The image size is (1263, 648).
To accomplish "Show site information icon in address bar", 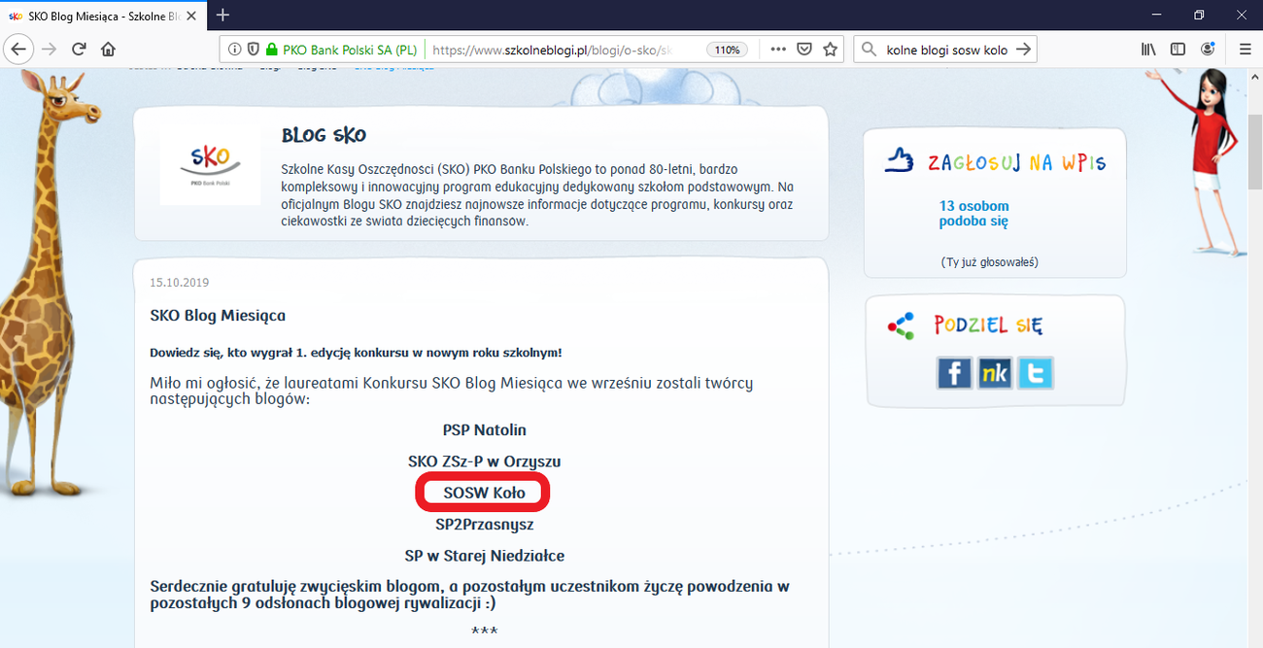I will 235,50.
